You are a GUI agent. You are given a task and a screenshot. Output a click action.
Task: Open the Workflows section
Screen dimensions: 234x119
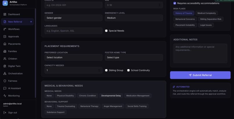[17, 29]
